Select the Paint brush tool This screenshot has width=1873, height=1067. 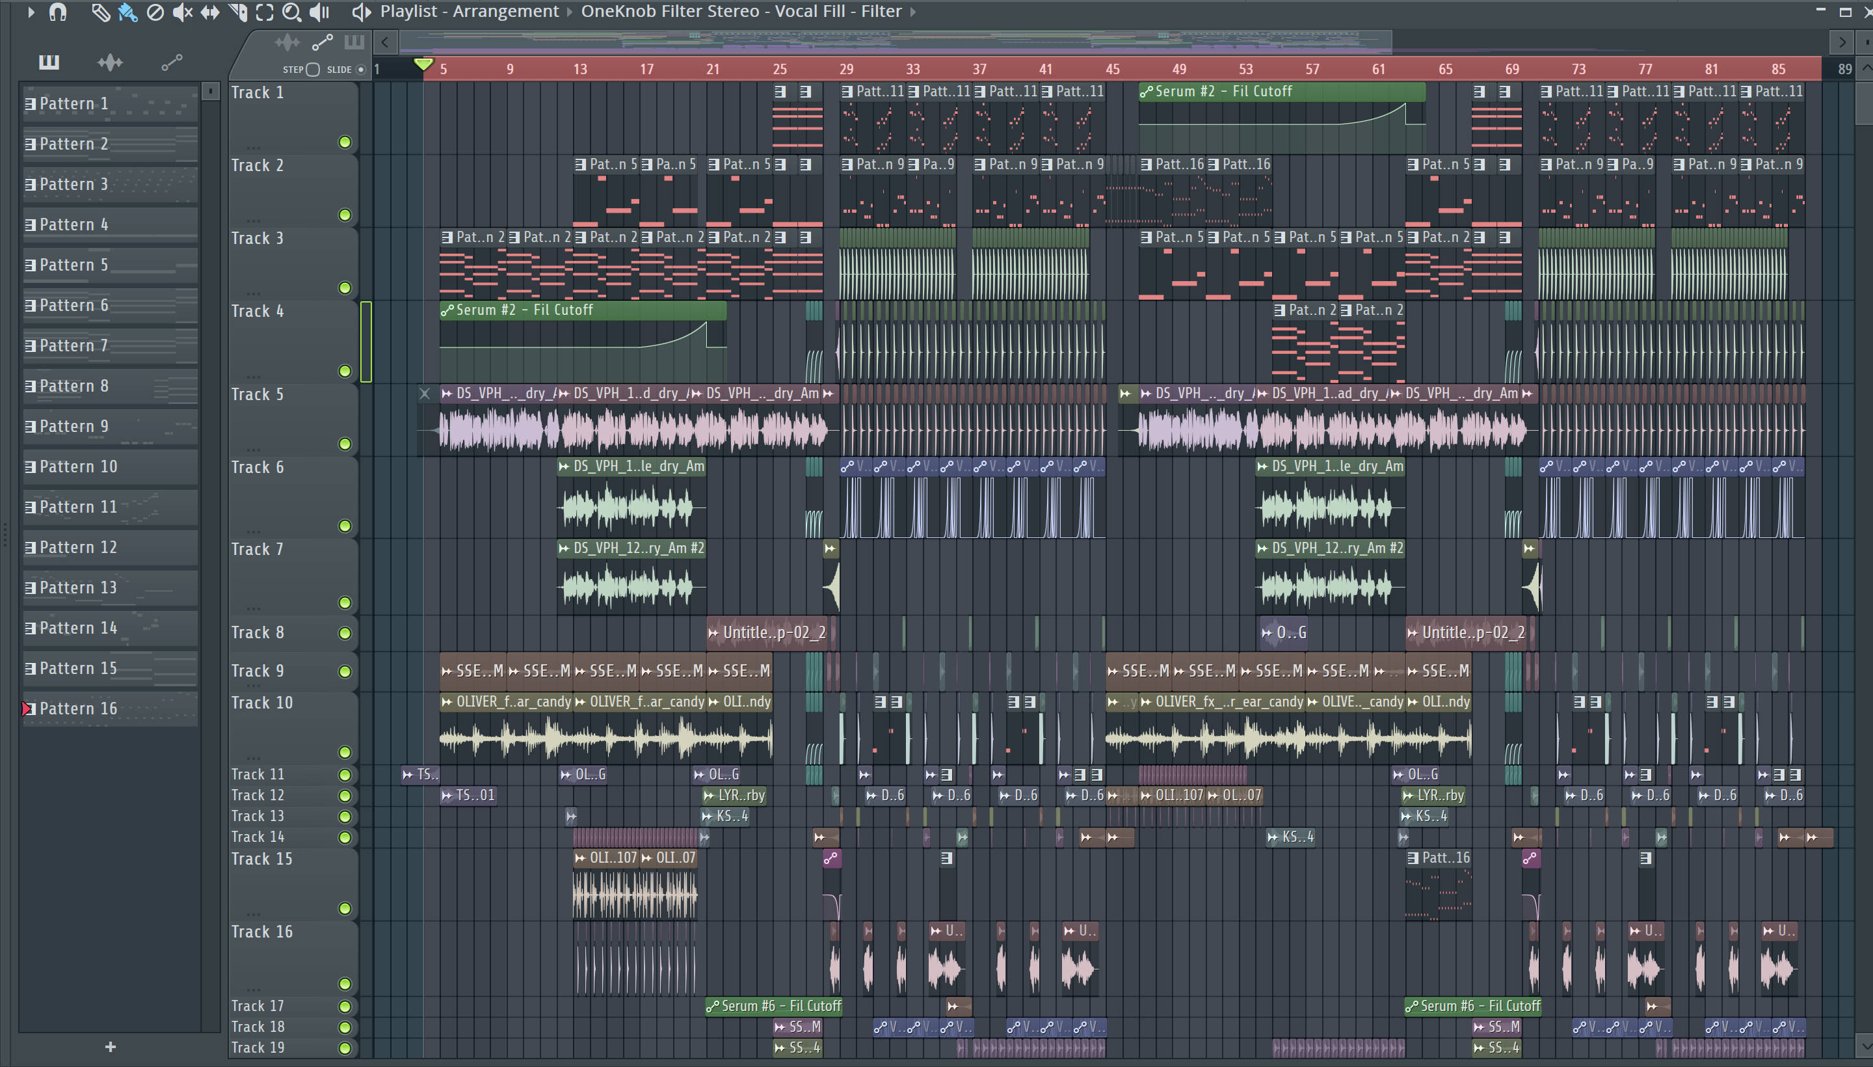(x=127, y=12)
